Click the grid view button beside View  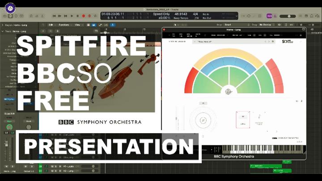point(88,25)
